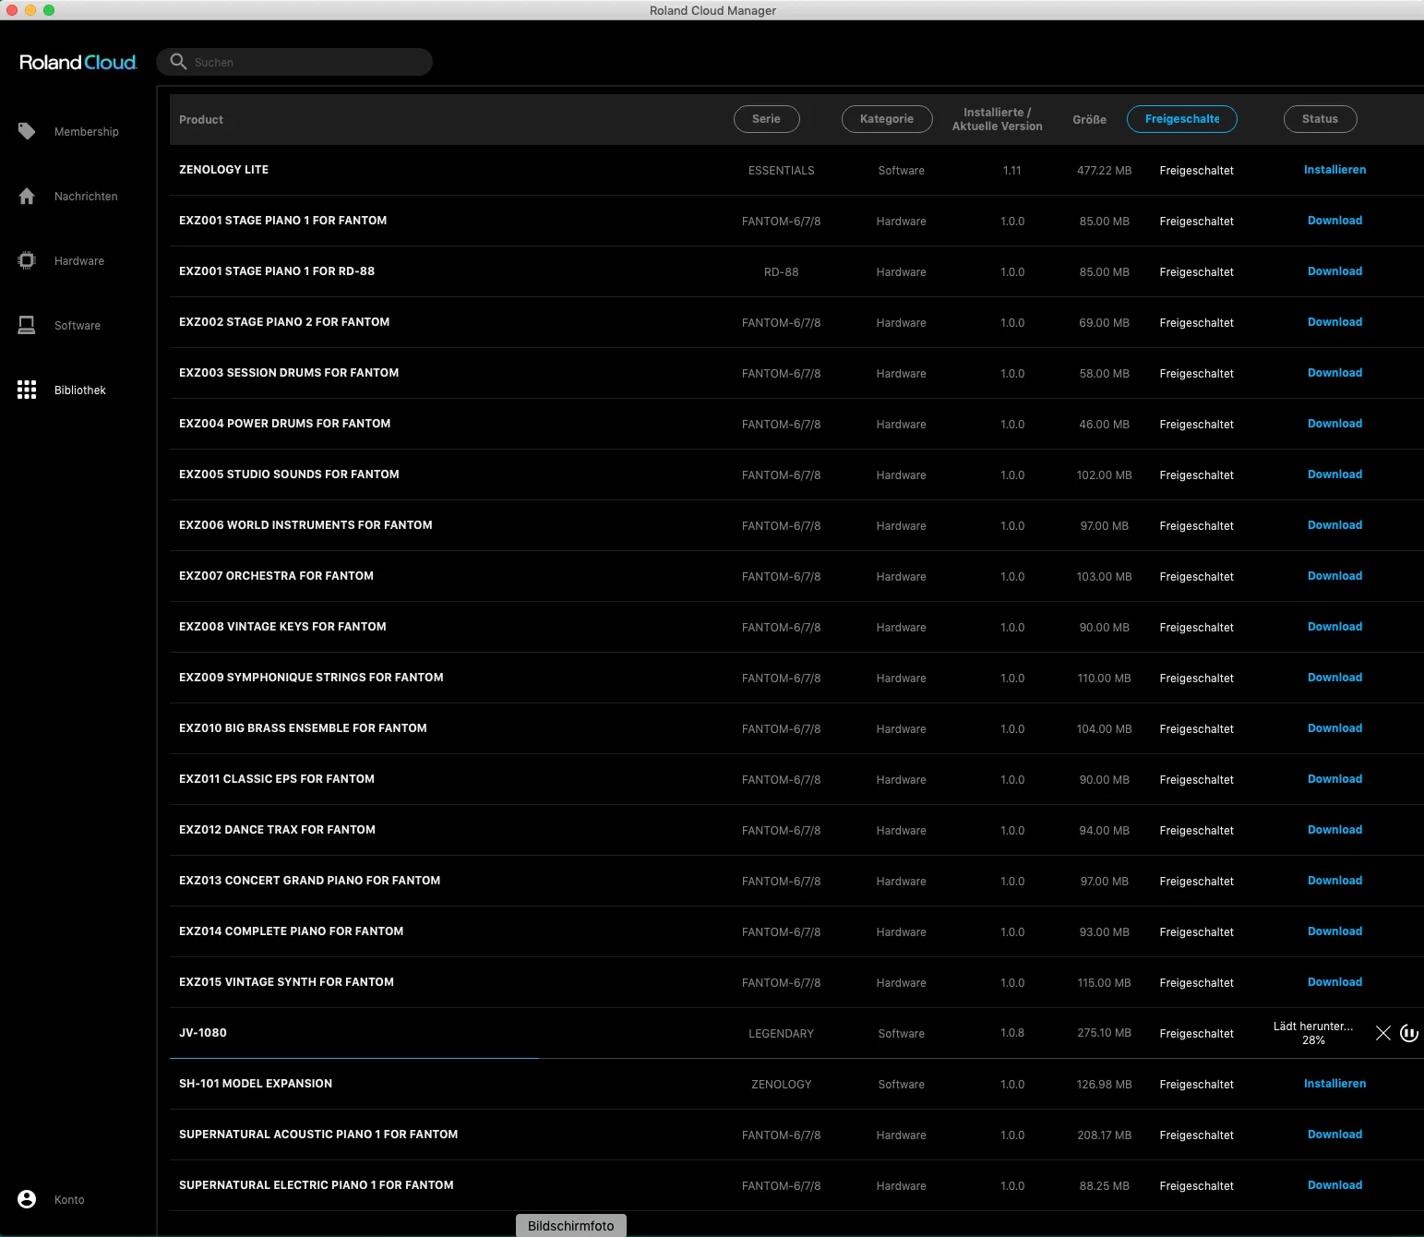Select the EXZ012 Dance Trax product name

click(277, 830)
